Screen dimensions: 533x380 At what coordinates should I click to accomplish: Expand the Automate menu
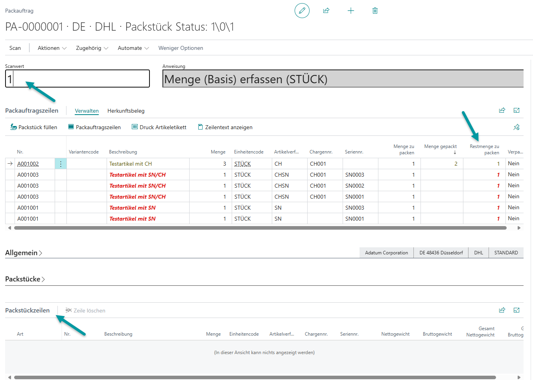(133, 48)
